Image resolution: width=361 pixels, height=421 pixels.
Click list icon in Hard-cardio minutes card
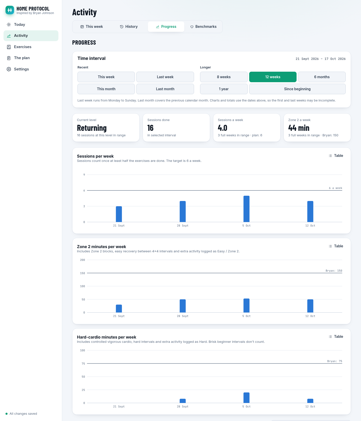coord(330,337)
